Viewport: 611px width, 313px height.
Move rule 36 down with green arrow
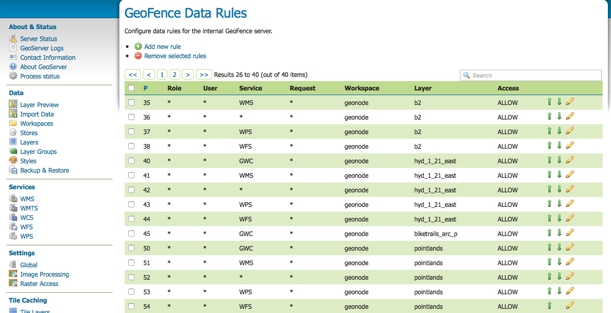(559, 116)
